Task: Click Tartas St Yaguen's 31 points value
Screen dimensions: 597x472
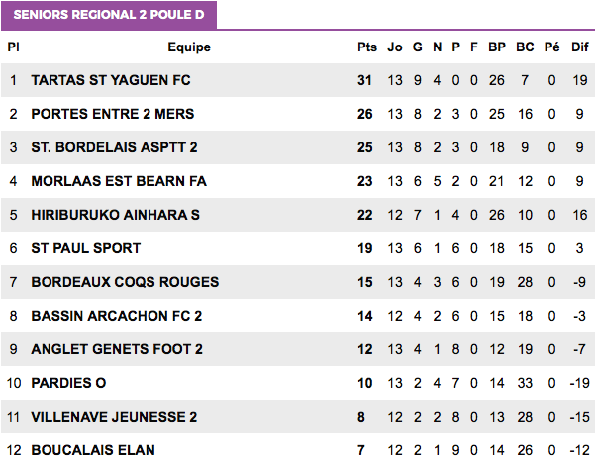Action: [x=364, y=80]
